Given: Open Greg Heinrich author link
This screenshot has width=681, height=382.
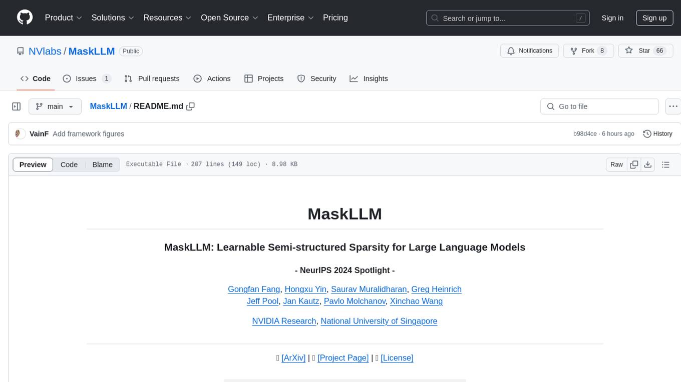Looking at the screenshot, I should coord(436,289).
